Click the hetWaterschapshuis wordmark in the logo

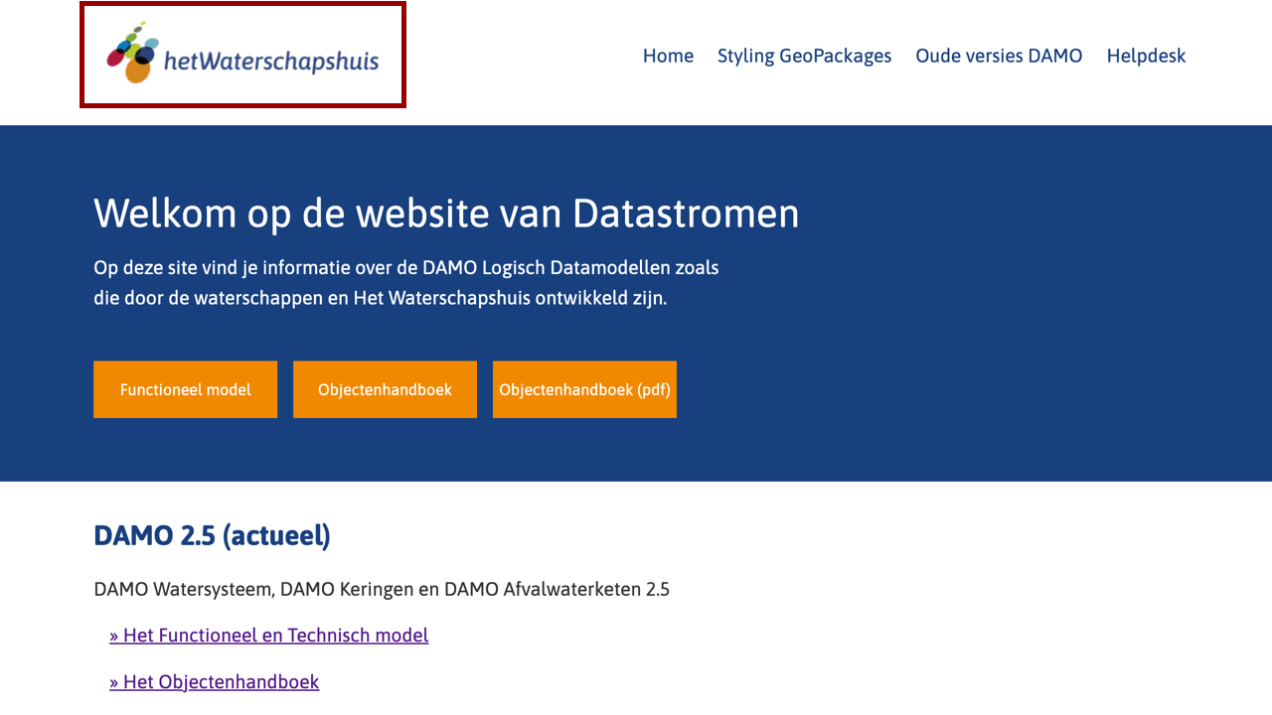coord(271,62)
